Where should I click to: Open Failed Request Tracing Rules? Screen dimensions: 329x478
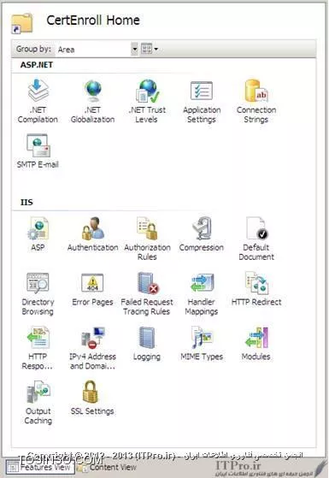tap(147, 293)
